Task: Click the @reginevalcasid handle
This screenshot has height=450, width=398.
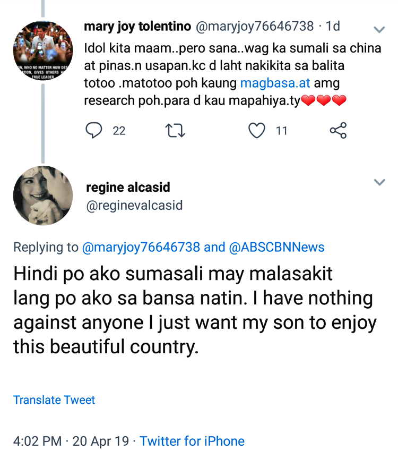Action: click(134, 206)
